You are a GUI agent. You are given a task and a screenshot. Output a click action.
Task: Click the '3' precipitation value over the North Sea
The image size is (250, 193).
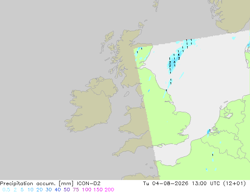174,62
